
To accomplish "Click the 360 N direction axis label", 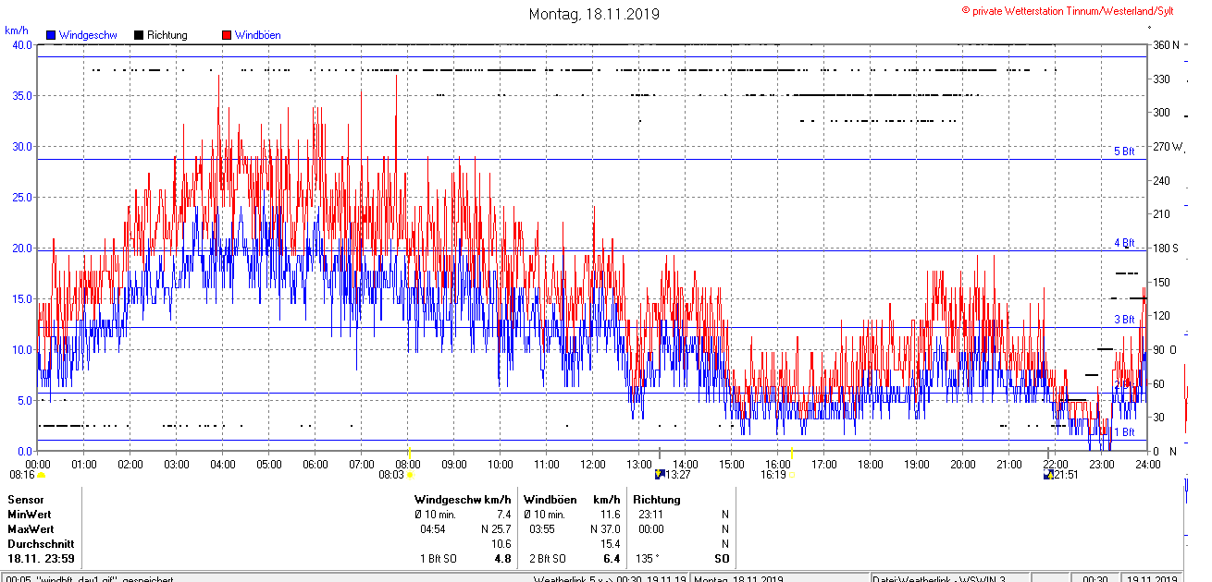I will click(x=1167, y=45).
